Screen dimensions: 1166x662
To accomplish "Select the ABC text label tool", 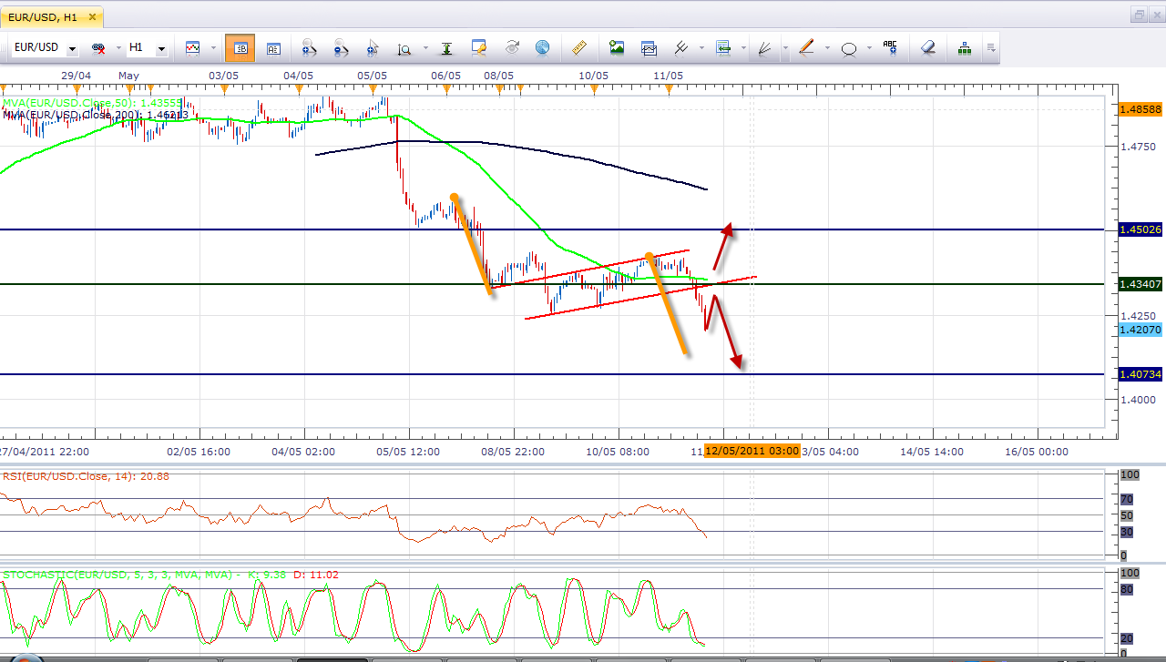I will coord(890,48).
